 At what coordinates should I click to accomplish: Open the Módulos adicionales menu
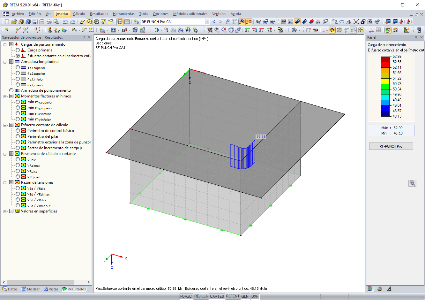click(x=190, y=14)
